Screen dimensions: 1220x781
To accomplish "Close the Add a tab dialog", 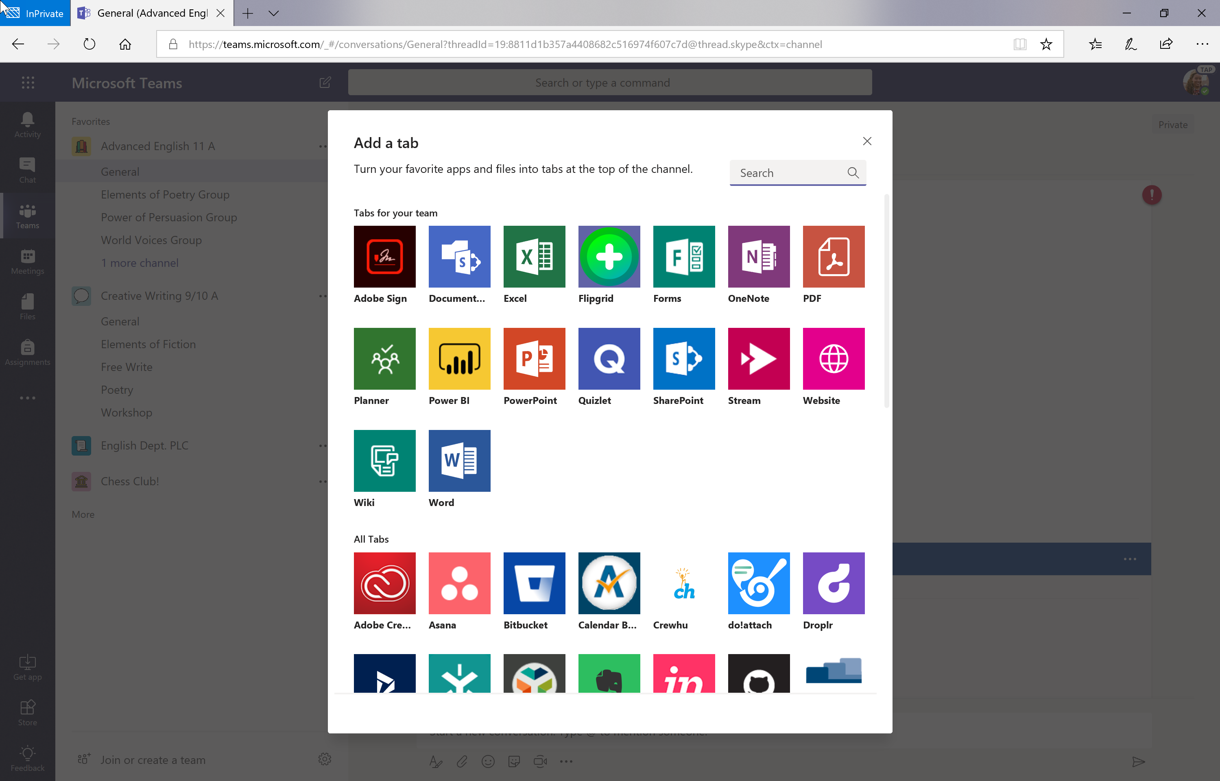I will 867,141.
